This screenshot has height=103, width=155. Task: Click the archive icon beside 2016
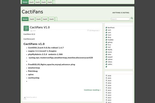pyautogui.click(x=106, y=76)
